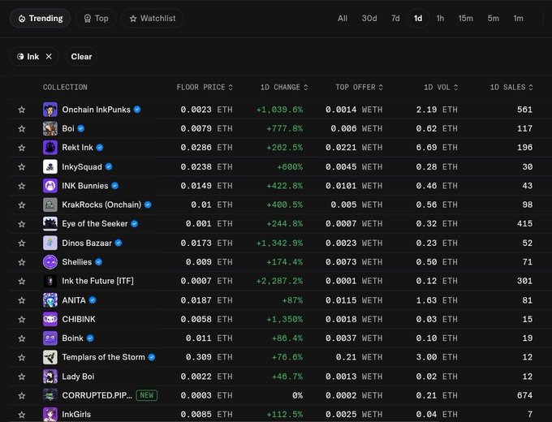
Task: Open the Lady Boi collection name link
Action: (x=78, y=377)
